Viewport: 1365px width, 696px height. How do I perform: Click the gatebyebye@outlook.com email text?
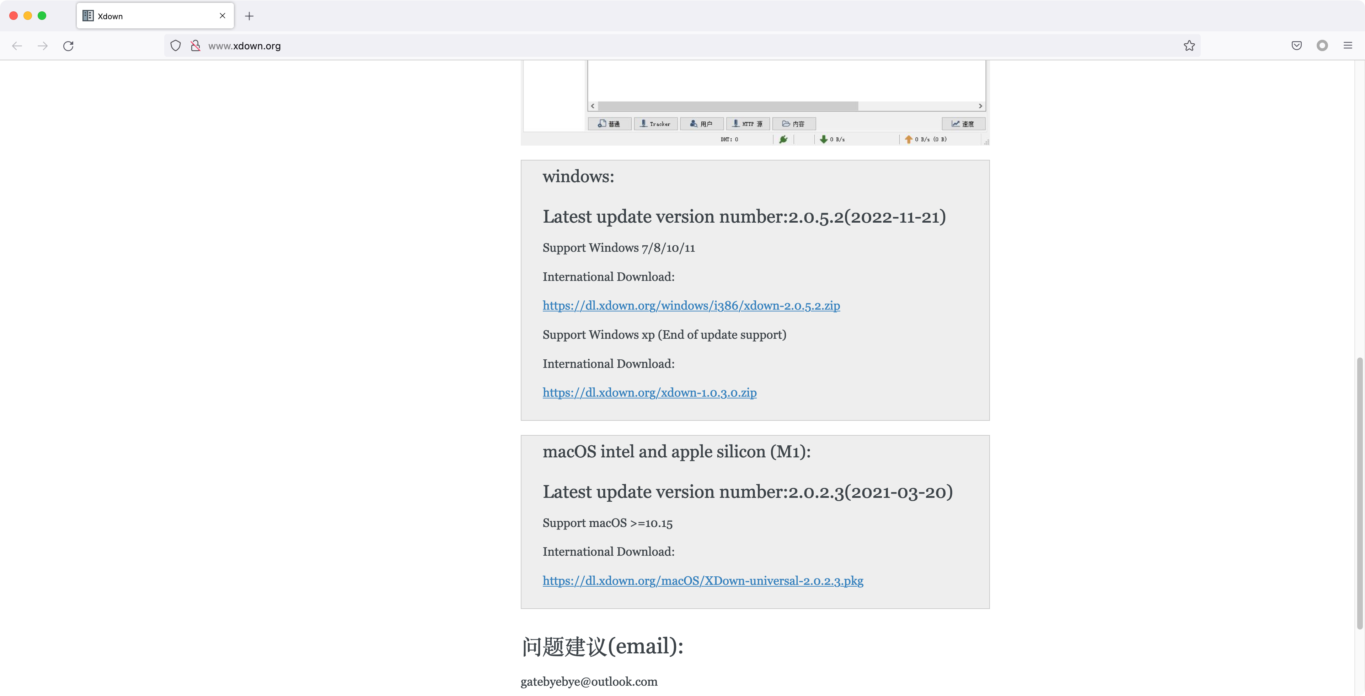pos(589,682)
